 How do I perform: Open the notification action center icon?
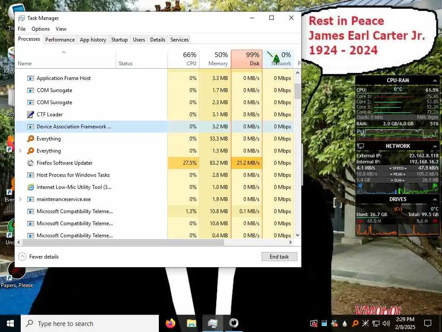coord(428,323)
